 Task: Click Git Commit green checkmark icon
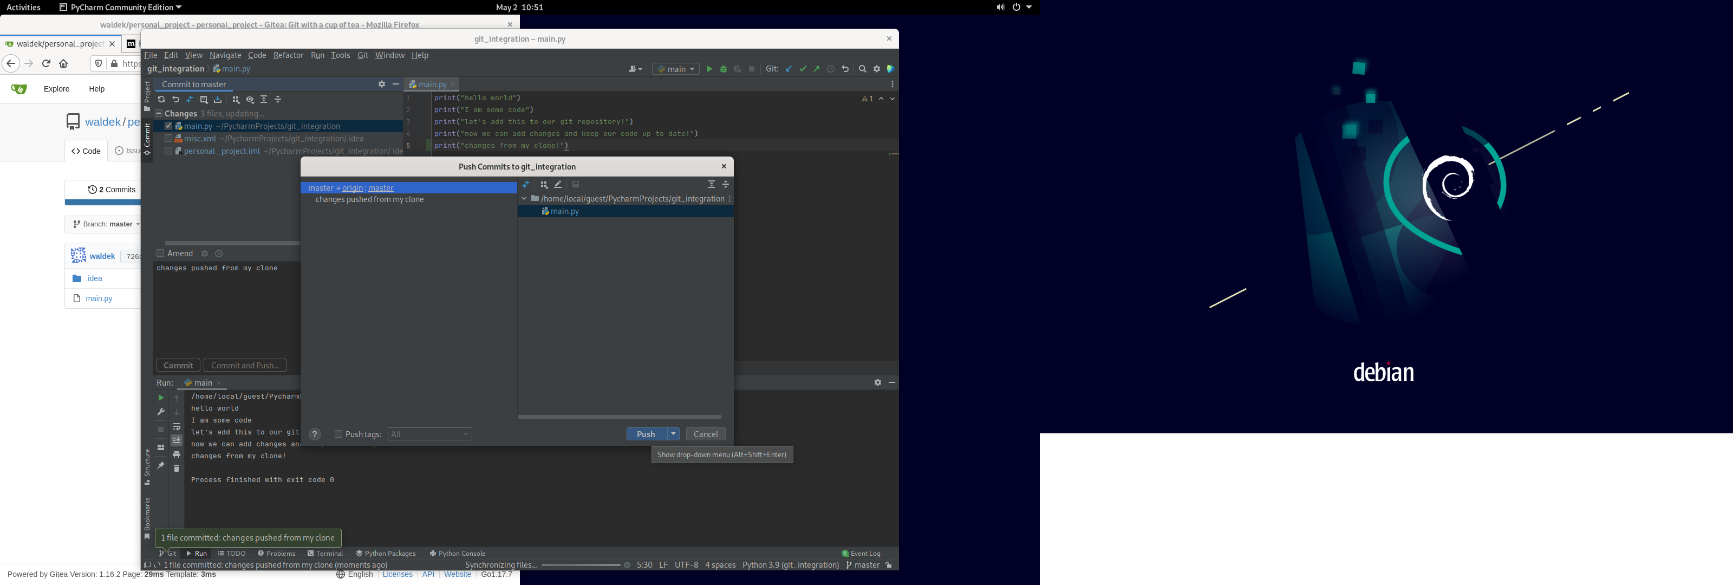pos(803,69)
